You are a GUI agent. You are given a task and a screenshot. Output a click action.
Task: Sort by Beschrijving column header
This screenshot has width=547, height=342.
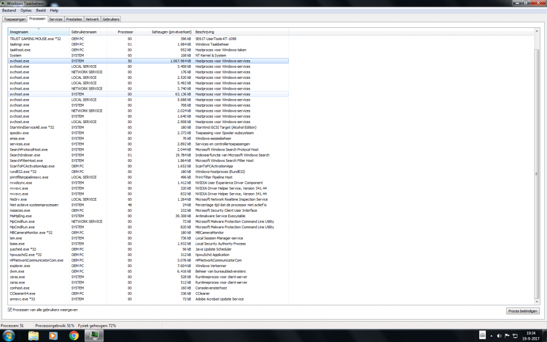241,32
